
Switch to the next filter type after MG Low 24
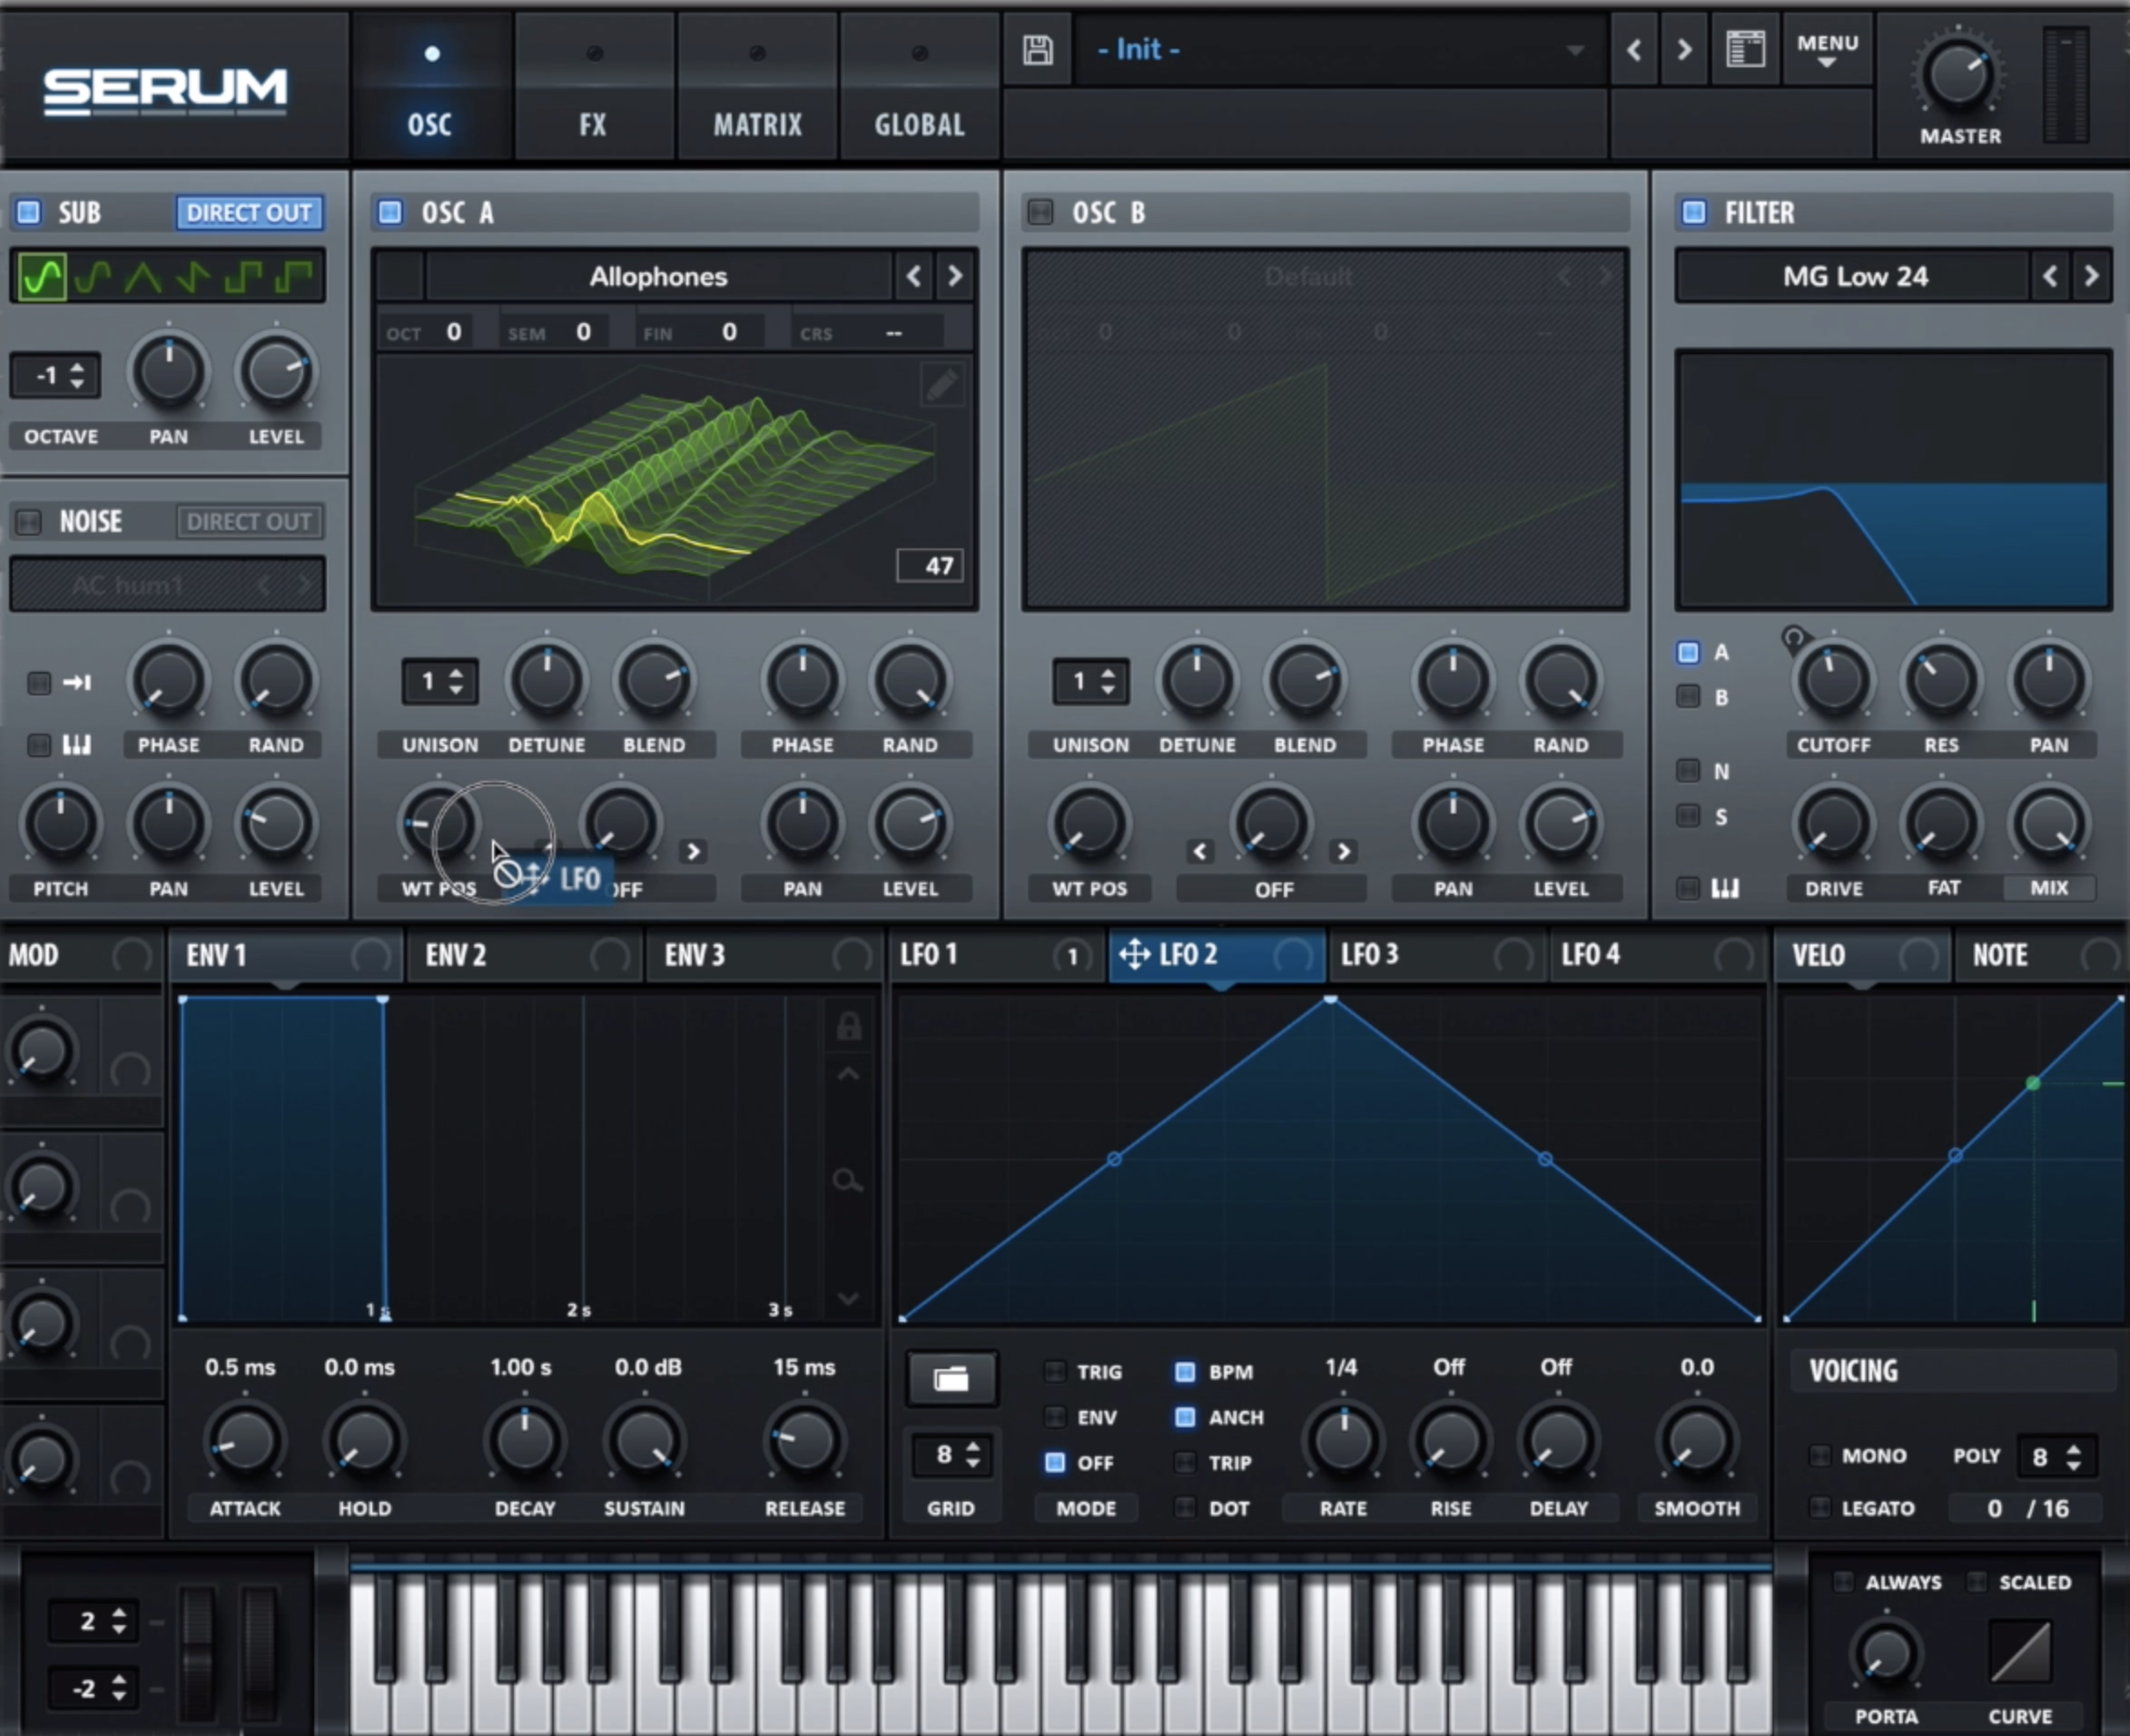(x=2092, y=277)
